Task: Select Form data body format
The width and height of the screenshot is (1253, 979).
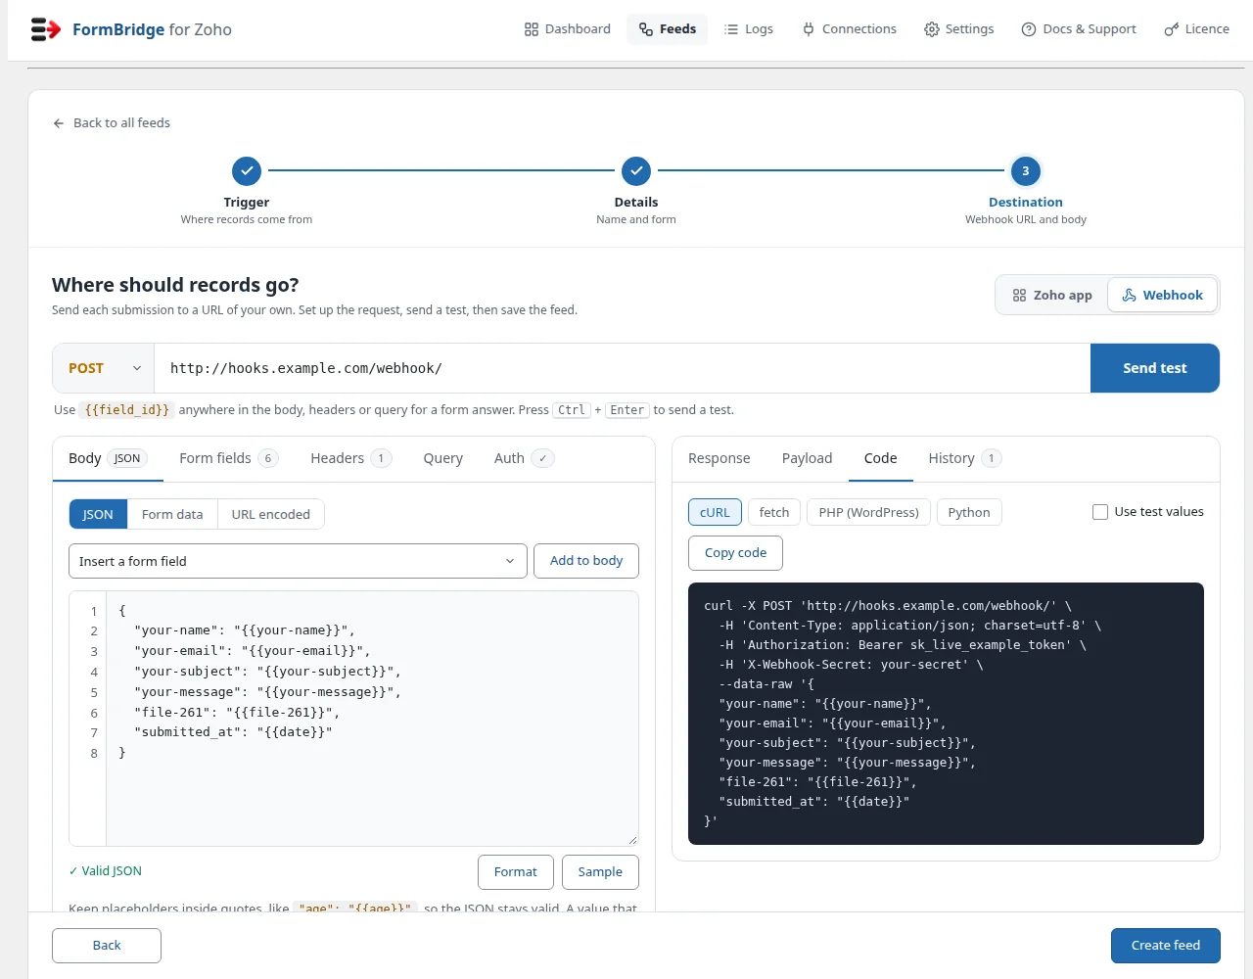Action: tap(172, 514)
